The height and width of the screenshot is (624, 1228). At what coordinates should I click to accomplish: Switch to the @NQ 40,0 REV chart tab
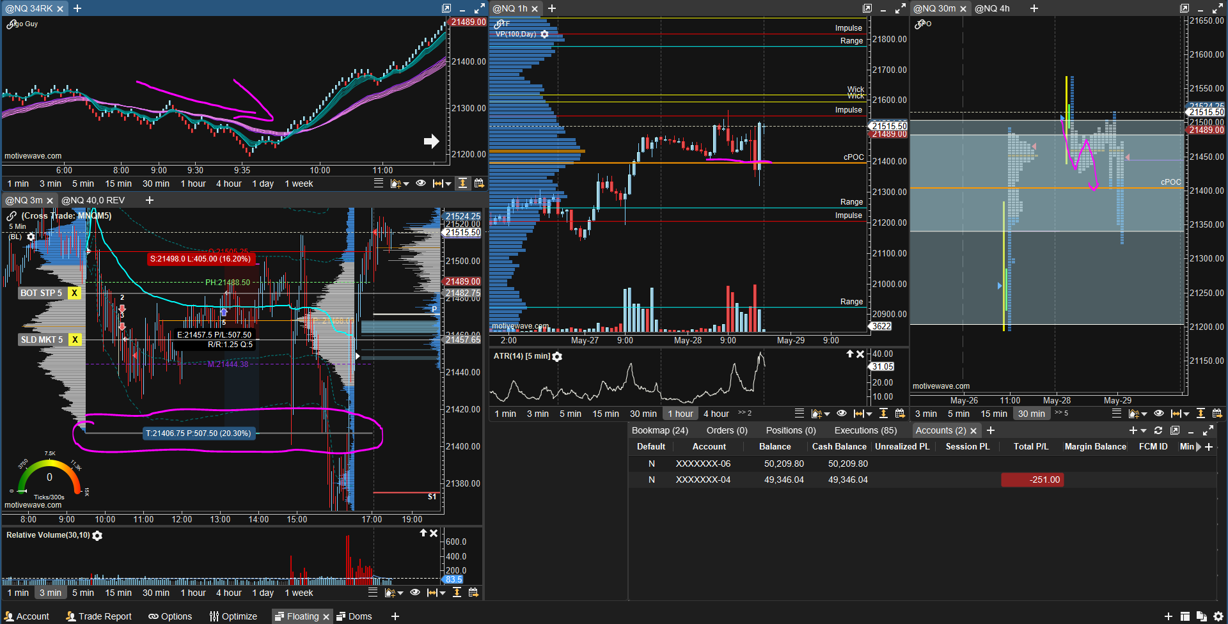pos(93,200)
